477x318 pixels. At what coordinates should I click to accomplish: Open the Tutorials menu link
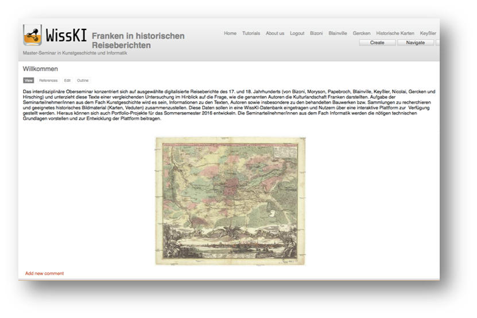pos(251,33)
